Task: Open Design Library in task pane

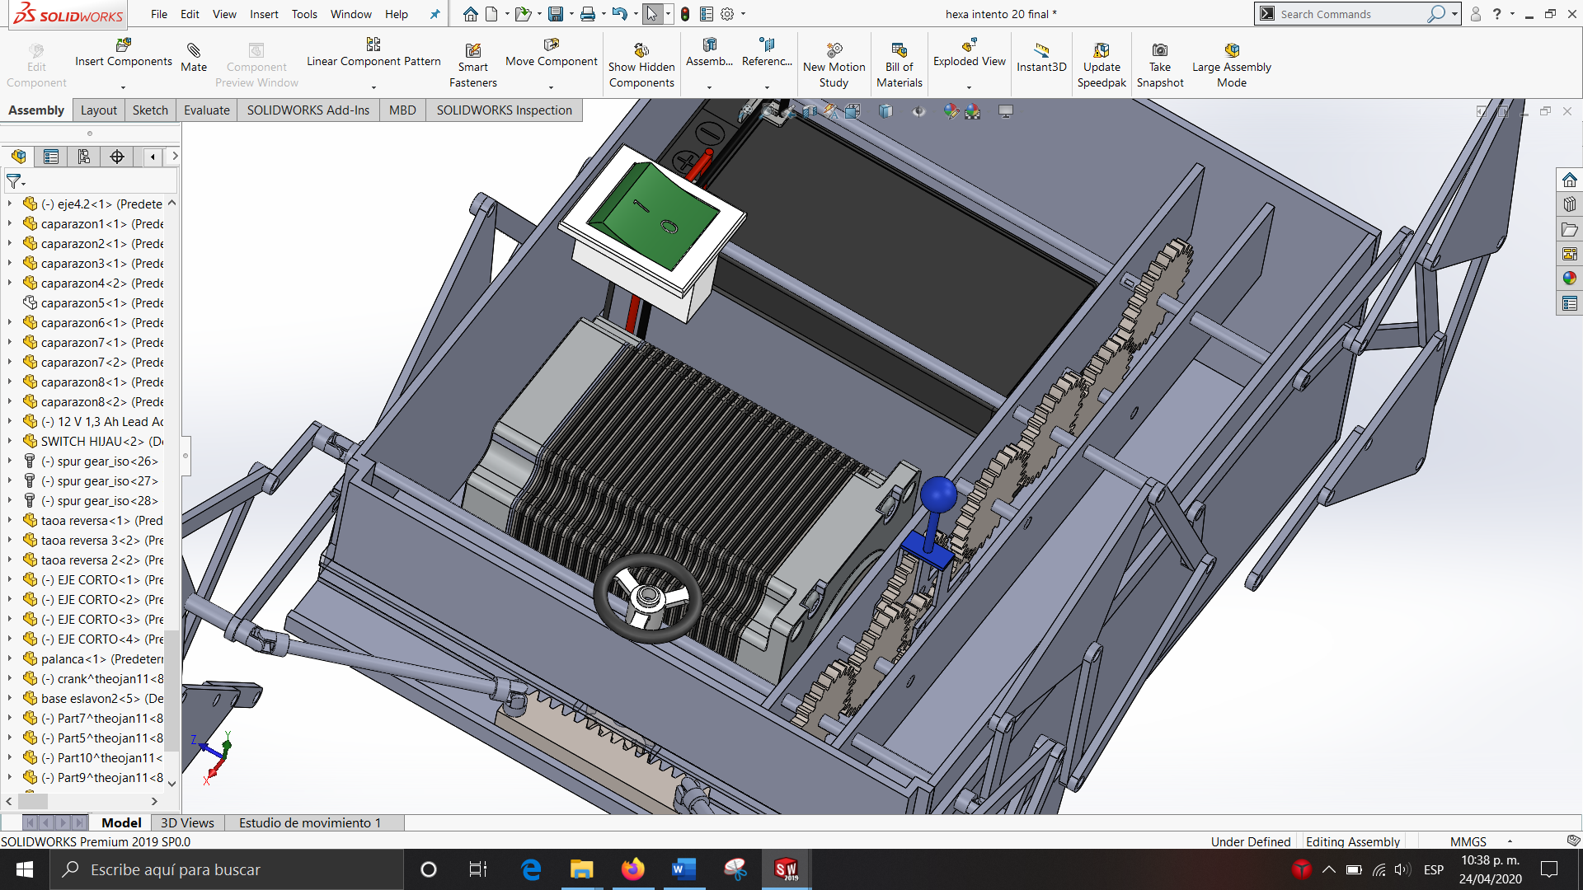Action: pos(1570,204)
